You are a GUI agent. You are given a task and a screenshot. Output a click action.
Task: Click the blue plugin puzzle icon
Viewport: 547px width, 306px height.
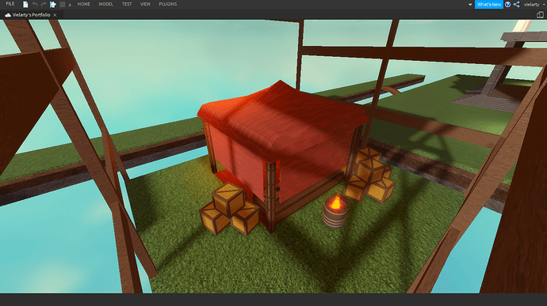(52, 5)
